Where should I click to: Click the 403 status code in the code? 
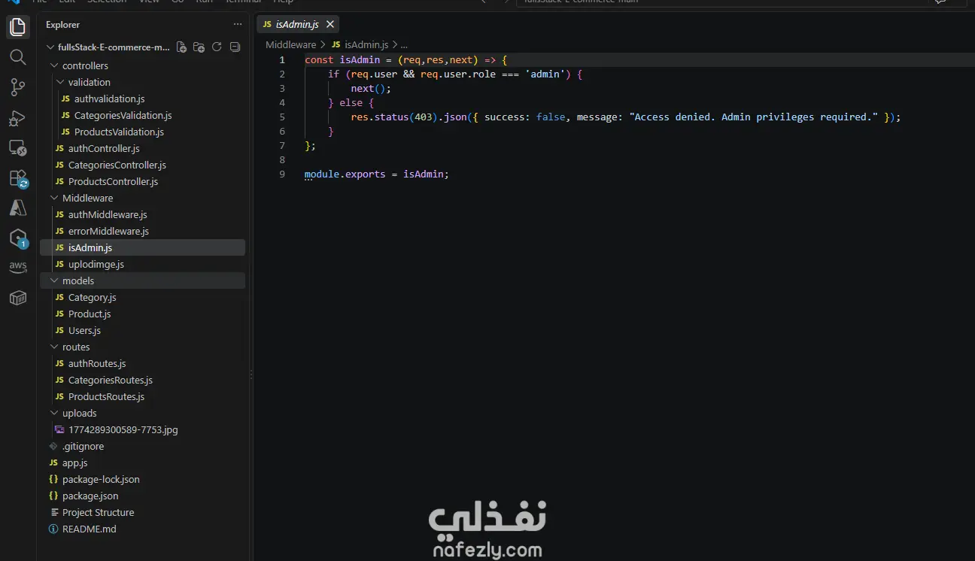[x=423, y=117]
